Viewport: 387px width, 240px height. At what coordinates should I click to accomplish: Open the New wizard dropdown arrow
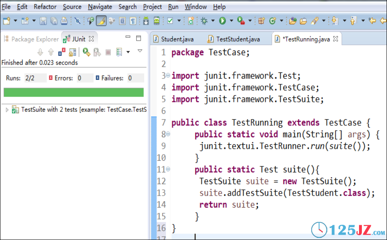[x=15, y=21]
